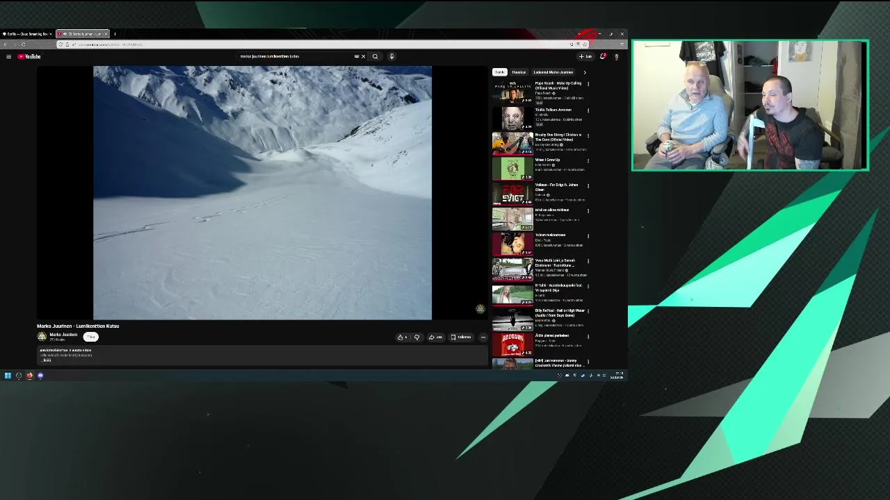Go back in the browser
The height and width of the screenshot is (500, 890).
[6, 44]
